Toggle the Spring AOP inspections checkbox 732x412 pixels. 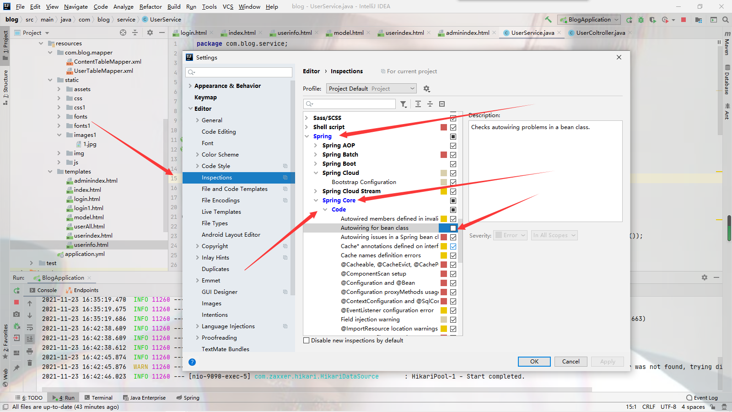click(x=453, y=146)
